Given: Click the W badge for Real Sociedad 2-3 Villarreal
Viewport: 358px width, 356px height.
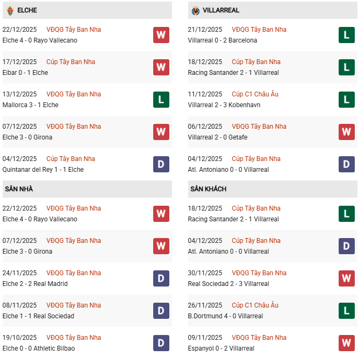Looking at the screenshot, I should (x=346, y=278).
